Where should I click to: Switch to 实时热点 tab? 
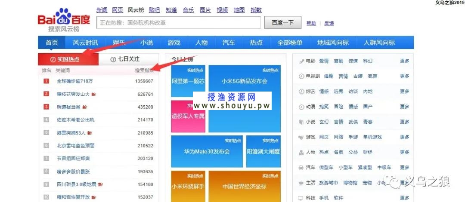point(68,60)
